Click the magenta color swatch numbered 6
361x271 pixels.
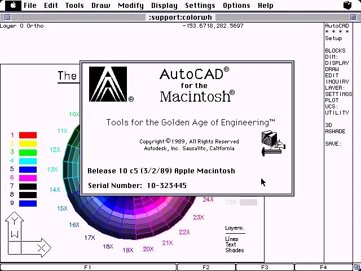(x=28, y=178)
